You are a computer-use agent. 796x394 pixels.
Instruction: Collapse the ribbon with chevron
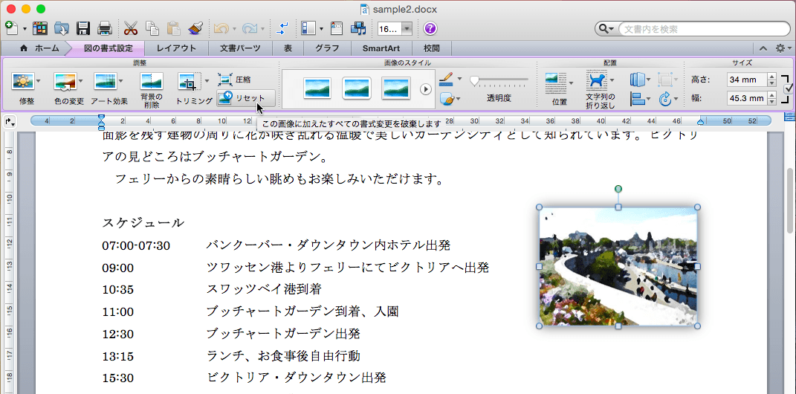[763, 48]
